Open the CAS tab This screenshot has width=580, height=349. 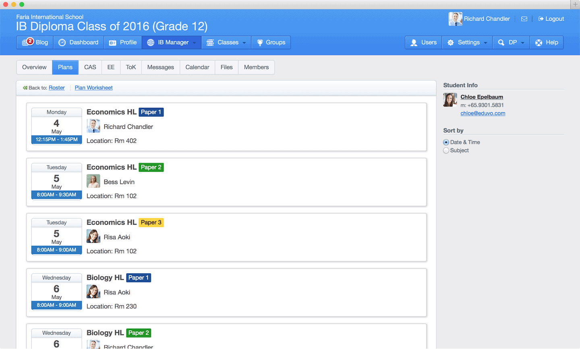[x=90, y=67]
